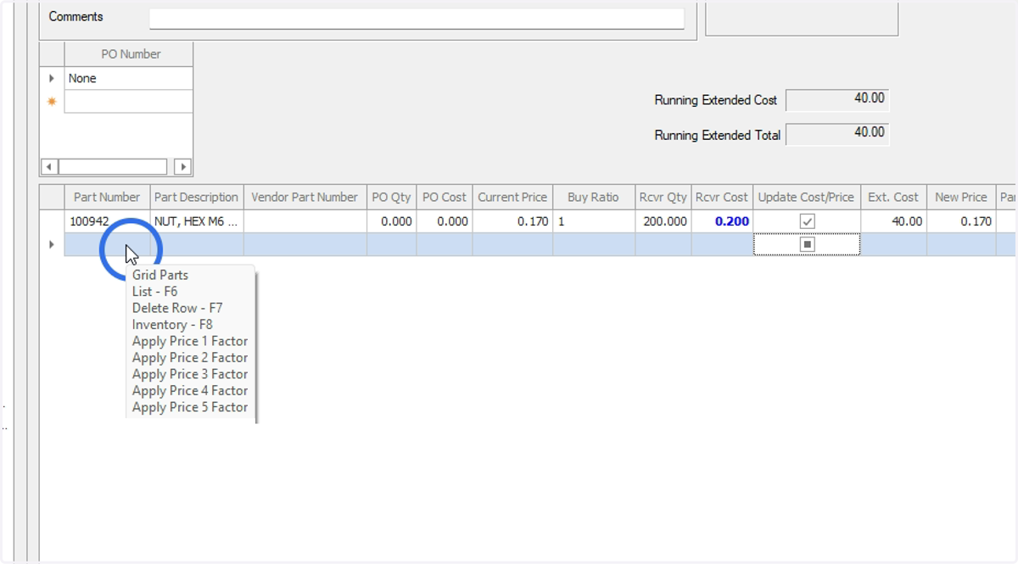Screen dimensions: 1018x564
Task: Click the Update Cost/Price column header
Action: pyautogui.click(x=807, y=197)
